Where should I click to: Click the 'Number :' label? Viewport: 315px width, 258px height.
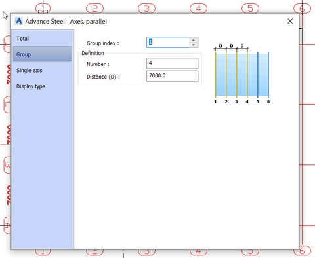tap(98, 64)
